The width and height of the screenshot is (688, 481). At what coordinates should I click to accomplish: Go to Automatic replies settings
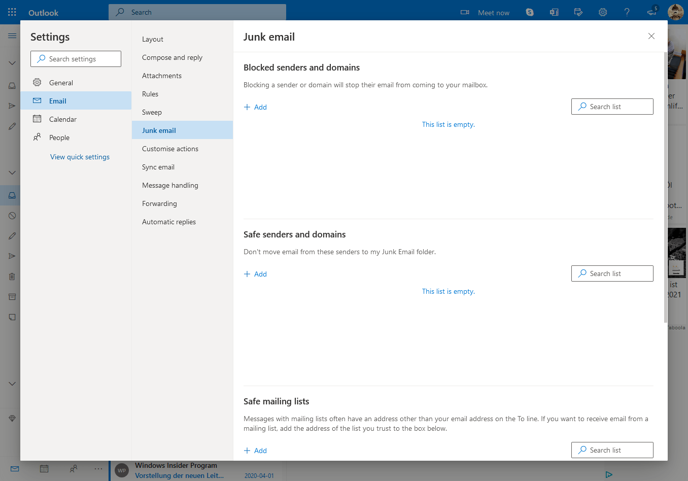pyautogui.click(x=169, y=222)
